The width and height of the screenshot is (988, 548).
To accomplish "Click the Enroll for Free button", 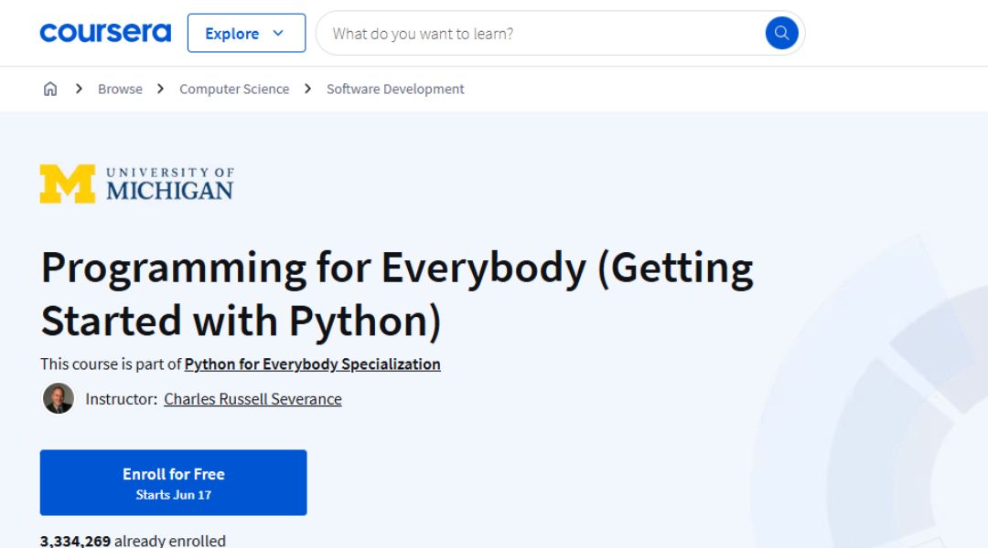I will (x=173, y=482).
